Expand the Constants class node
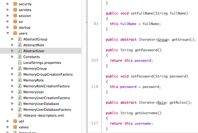Screen dimensions: 198x133 click(x=13, y=57)
